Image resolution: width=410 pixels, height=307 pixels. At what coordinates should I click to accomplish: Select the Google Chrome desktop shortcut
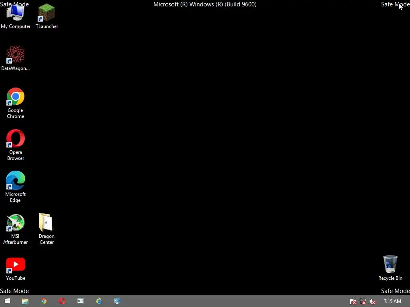[16, 103]
